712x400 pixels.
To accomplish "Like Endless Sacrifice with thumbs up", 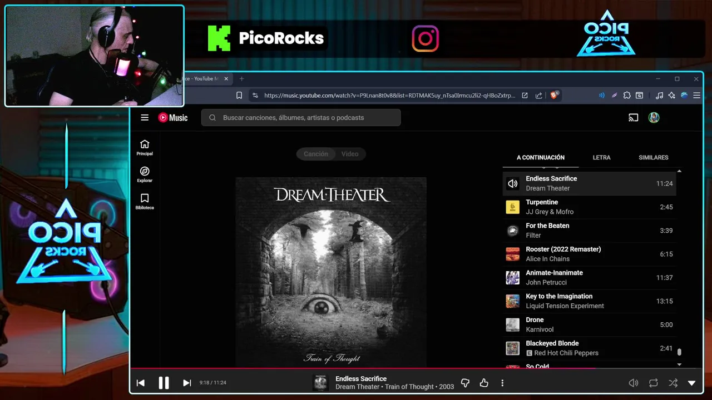I will (x=484, y=383).
